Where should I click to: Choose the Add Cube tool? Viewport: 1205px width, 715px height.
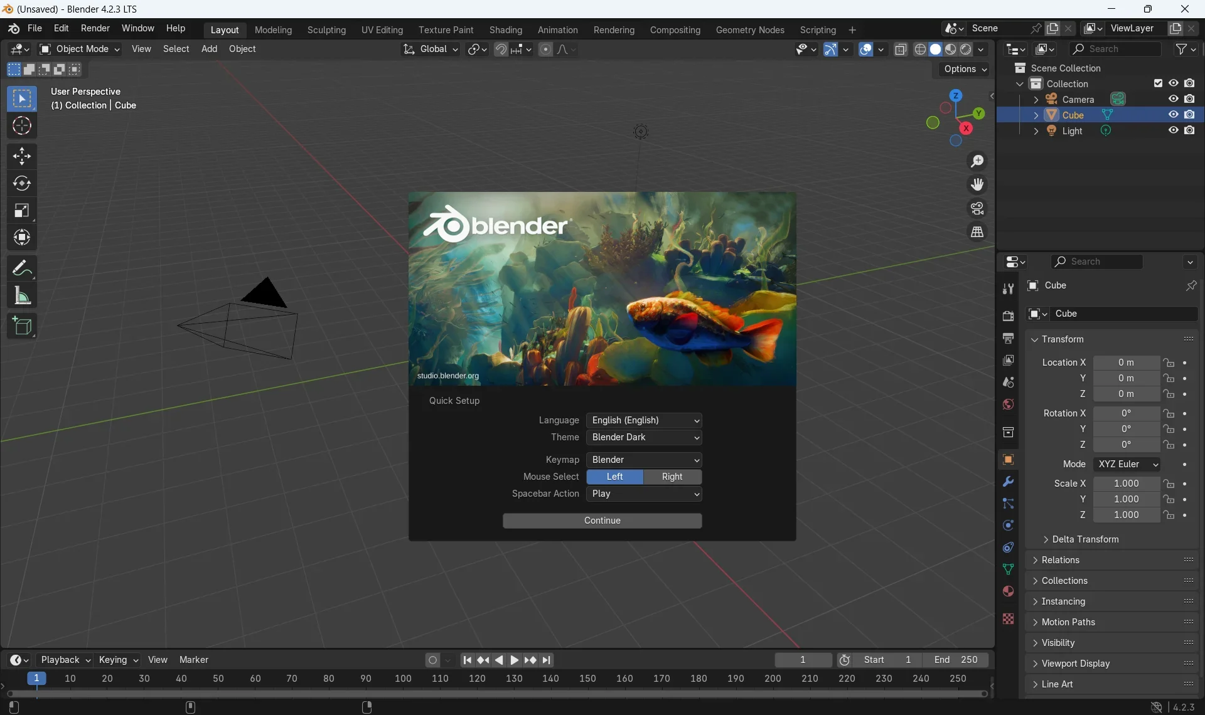pyautogui.click(x=22, y=326)
